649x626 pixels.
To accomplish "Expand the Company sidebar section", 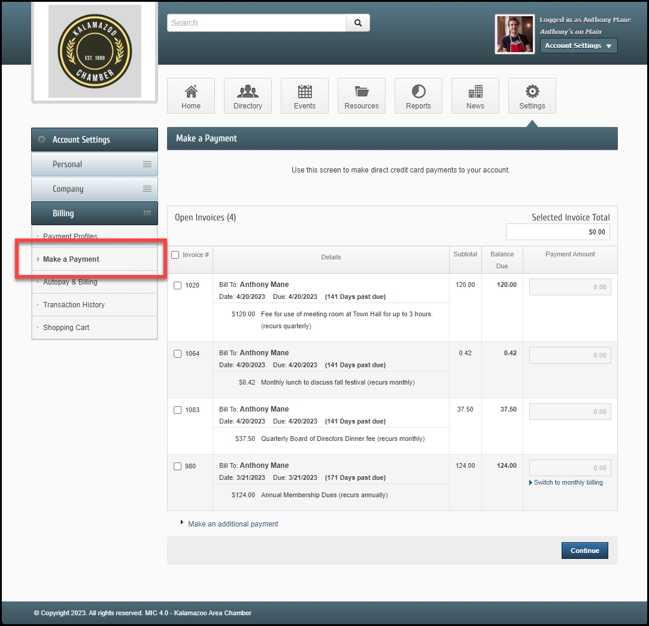I will [x=95, y=189].
